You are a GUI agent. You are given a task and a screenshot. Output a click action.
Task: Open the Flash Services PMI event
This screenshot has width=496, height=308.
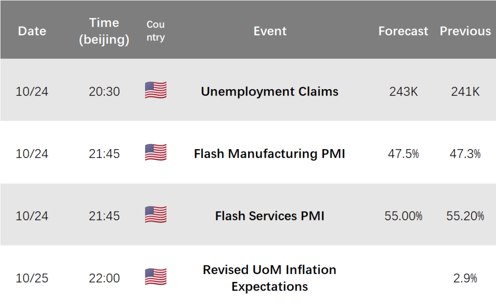(x=269, y=216)
